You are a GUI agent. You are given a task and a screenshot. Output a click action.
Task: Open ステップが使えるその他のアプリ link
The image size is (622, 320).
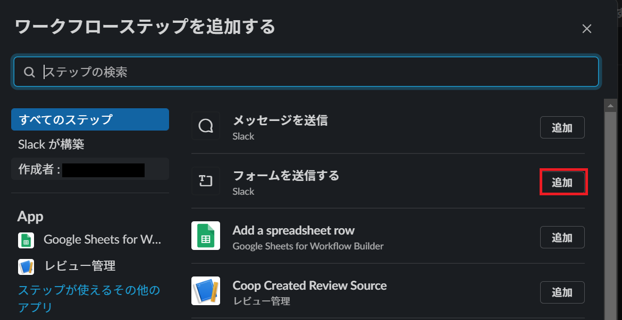(x=89, y=298)
